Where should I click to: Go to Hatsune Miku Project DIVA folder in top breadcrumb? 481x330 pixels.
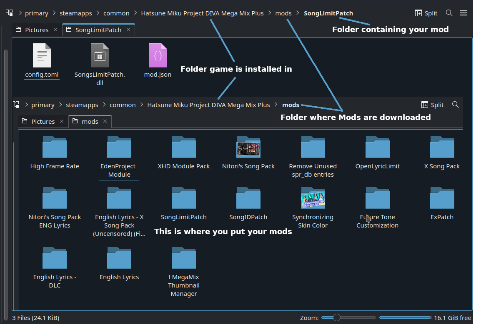point(202,13)
